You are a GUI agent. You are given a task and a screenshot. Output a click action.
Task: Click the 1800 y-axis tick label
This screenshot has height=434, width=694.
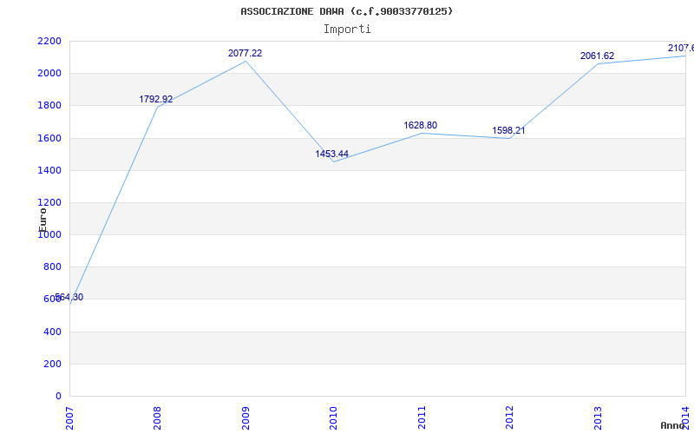(x=49, y=106)
